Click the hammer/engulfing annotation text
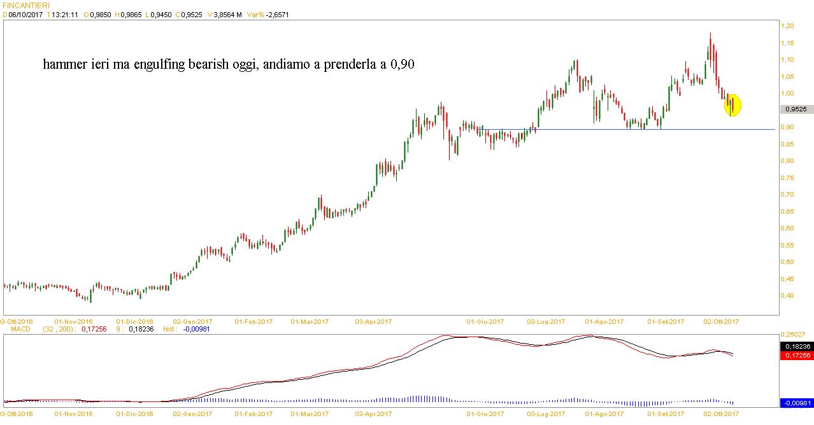 coord(229,65)
